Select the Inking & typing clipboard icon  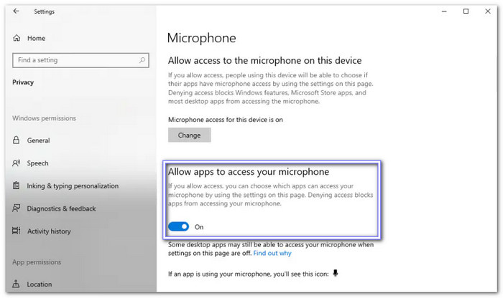pos(16,186)
